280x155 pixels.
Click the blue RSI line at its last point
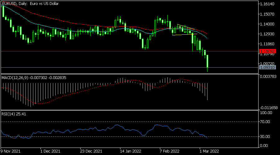(207, 138)
